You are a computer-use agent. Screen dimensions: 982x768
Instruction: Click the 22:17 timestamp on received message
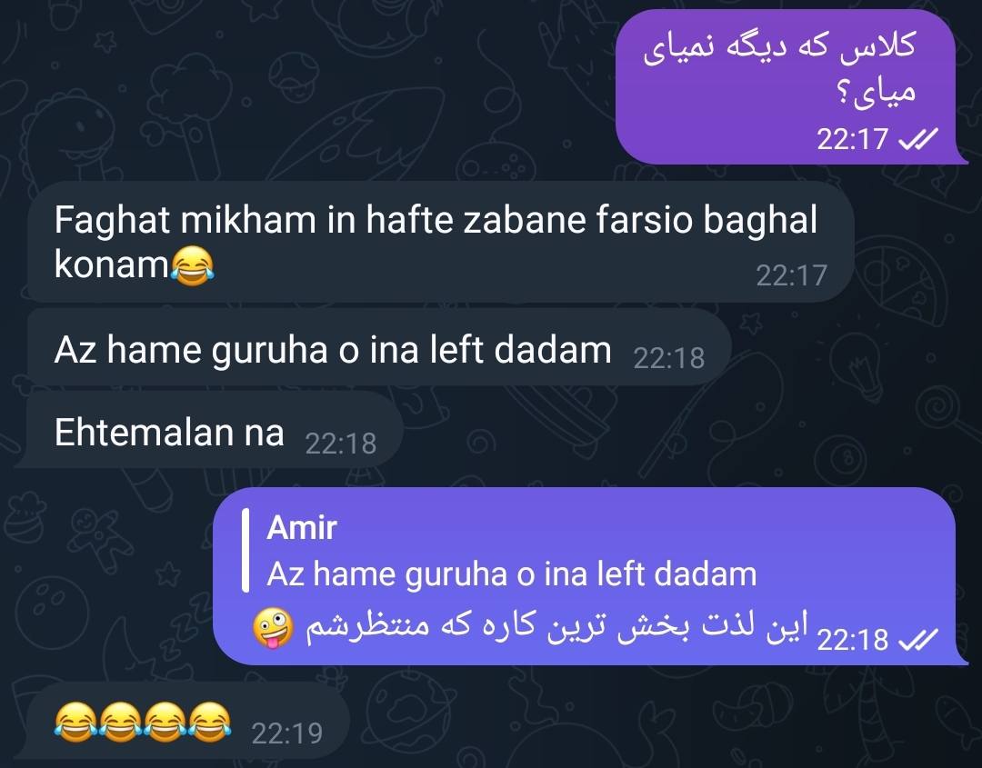tap(792, 275)
